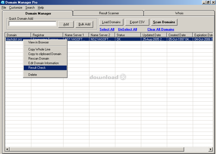Screen dimensions: 216x154
Task: Choose Copy Whole Line from context menu
Action: (45, 49)
